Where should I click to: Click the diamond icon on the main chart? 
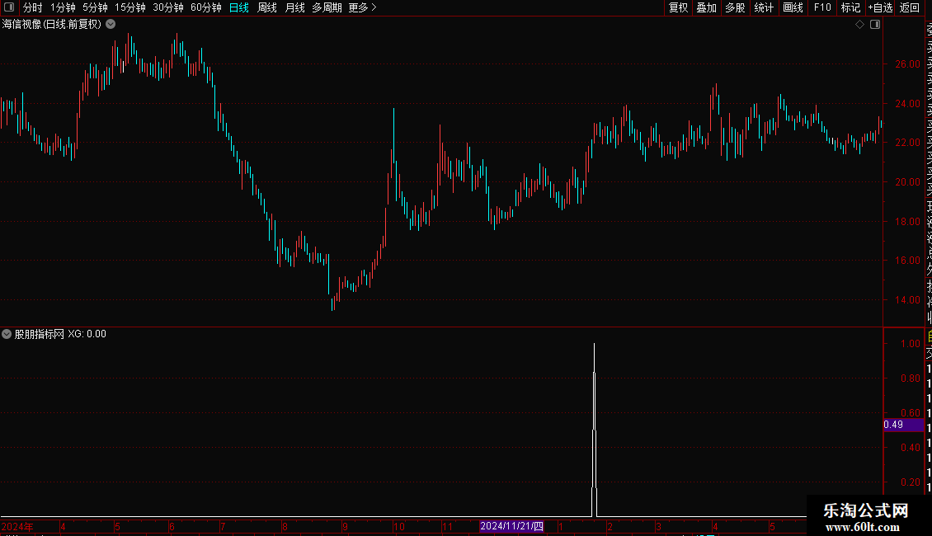point(859,25)
